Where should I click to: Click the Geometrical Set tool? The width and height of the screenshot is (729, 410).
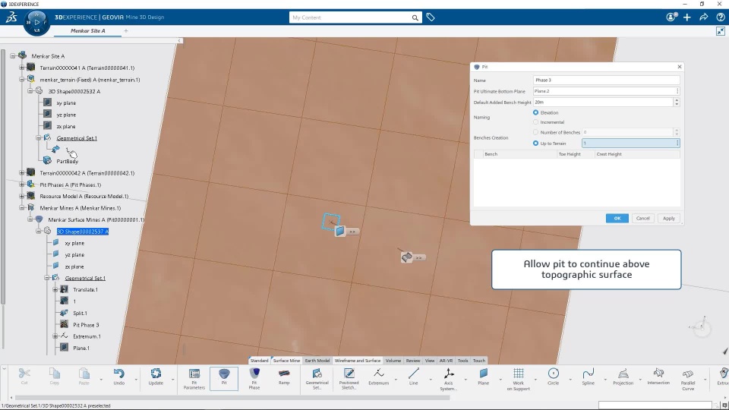317,378
